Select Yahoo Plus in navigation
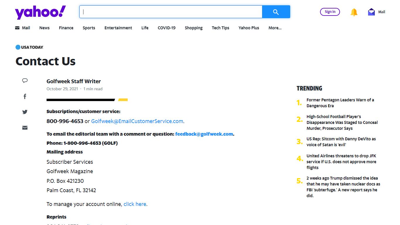The height and width of the screenshot is (225, 400). [x=249, y=28]
